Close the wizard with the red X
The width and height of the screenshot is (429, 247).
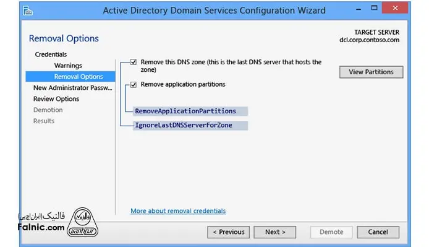click(395, 8)
